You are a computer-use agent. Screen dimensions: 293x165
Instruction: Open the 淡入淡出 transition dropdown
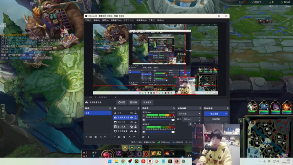[189, 114]
